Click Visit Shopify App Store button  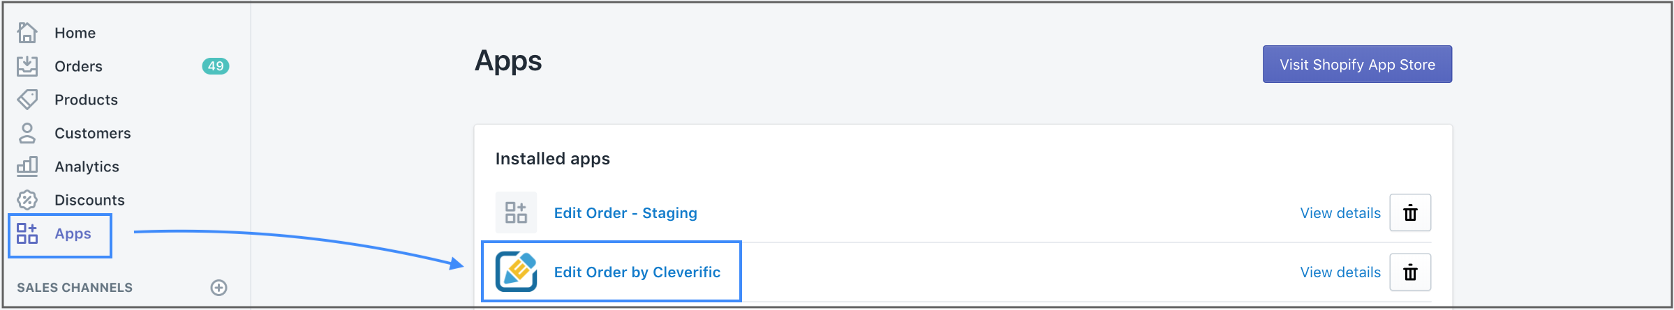1357,64
